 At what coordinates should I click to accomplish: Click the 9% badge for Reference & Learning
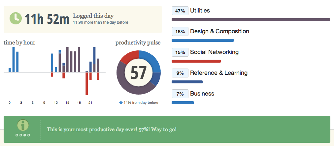[180, 73]
